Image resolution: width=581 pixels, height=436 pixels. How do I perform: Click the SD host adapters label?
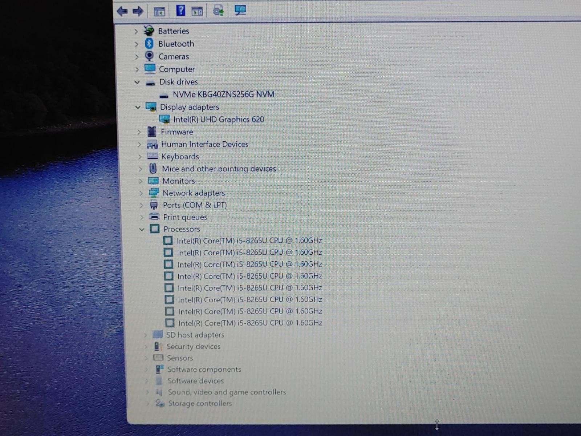[x=195, y=335]
